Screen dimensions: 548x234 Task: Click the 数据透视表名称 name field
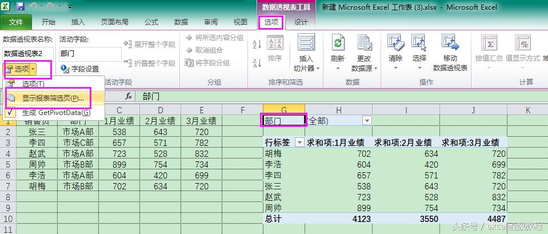27,54
